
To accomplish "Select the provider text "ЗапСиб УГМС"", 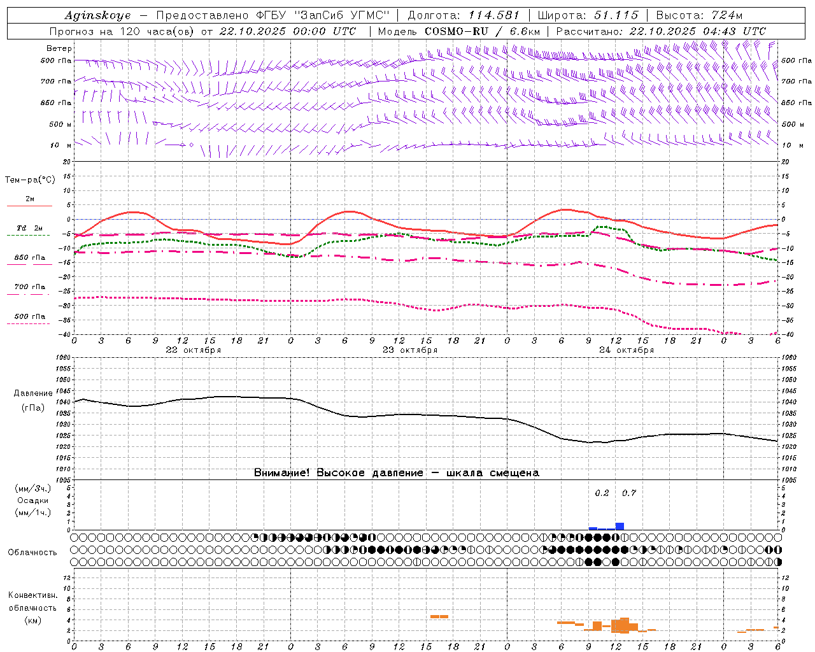I will [341, 15].
